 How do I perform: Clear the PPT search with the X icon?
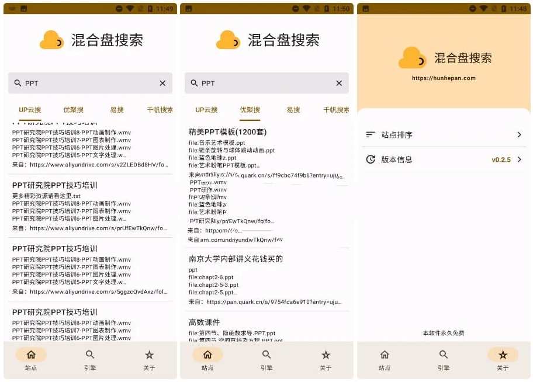coord(162,83)
